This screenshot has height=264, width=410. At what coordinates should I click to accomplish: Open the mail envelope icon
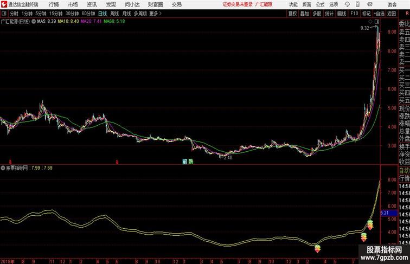[370, 4]
